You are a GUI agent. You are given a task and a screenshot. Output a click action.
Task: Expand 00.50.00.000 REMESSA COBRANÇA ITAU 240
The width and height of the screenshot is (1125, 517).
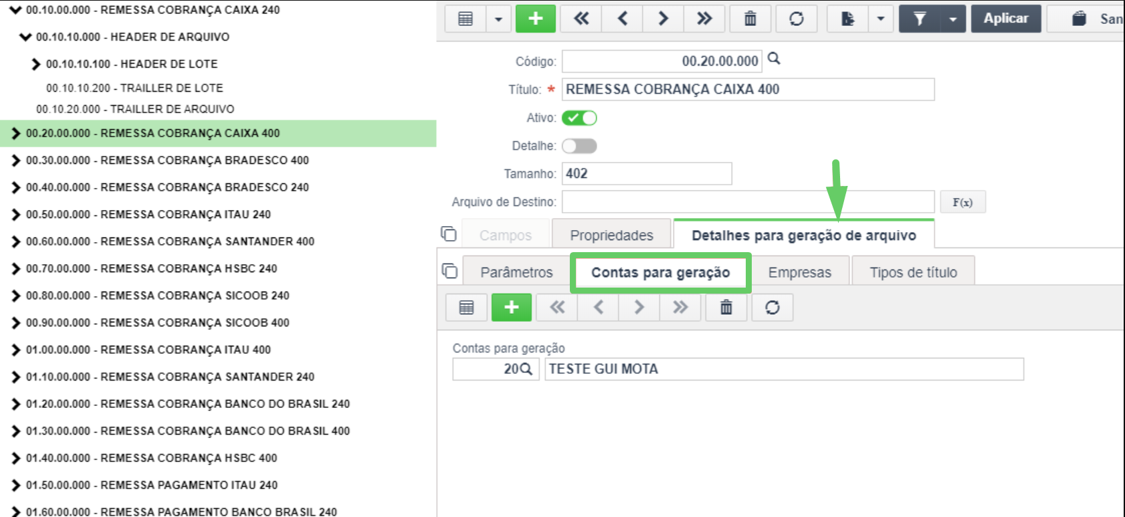[x=16, y=215]
